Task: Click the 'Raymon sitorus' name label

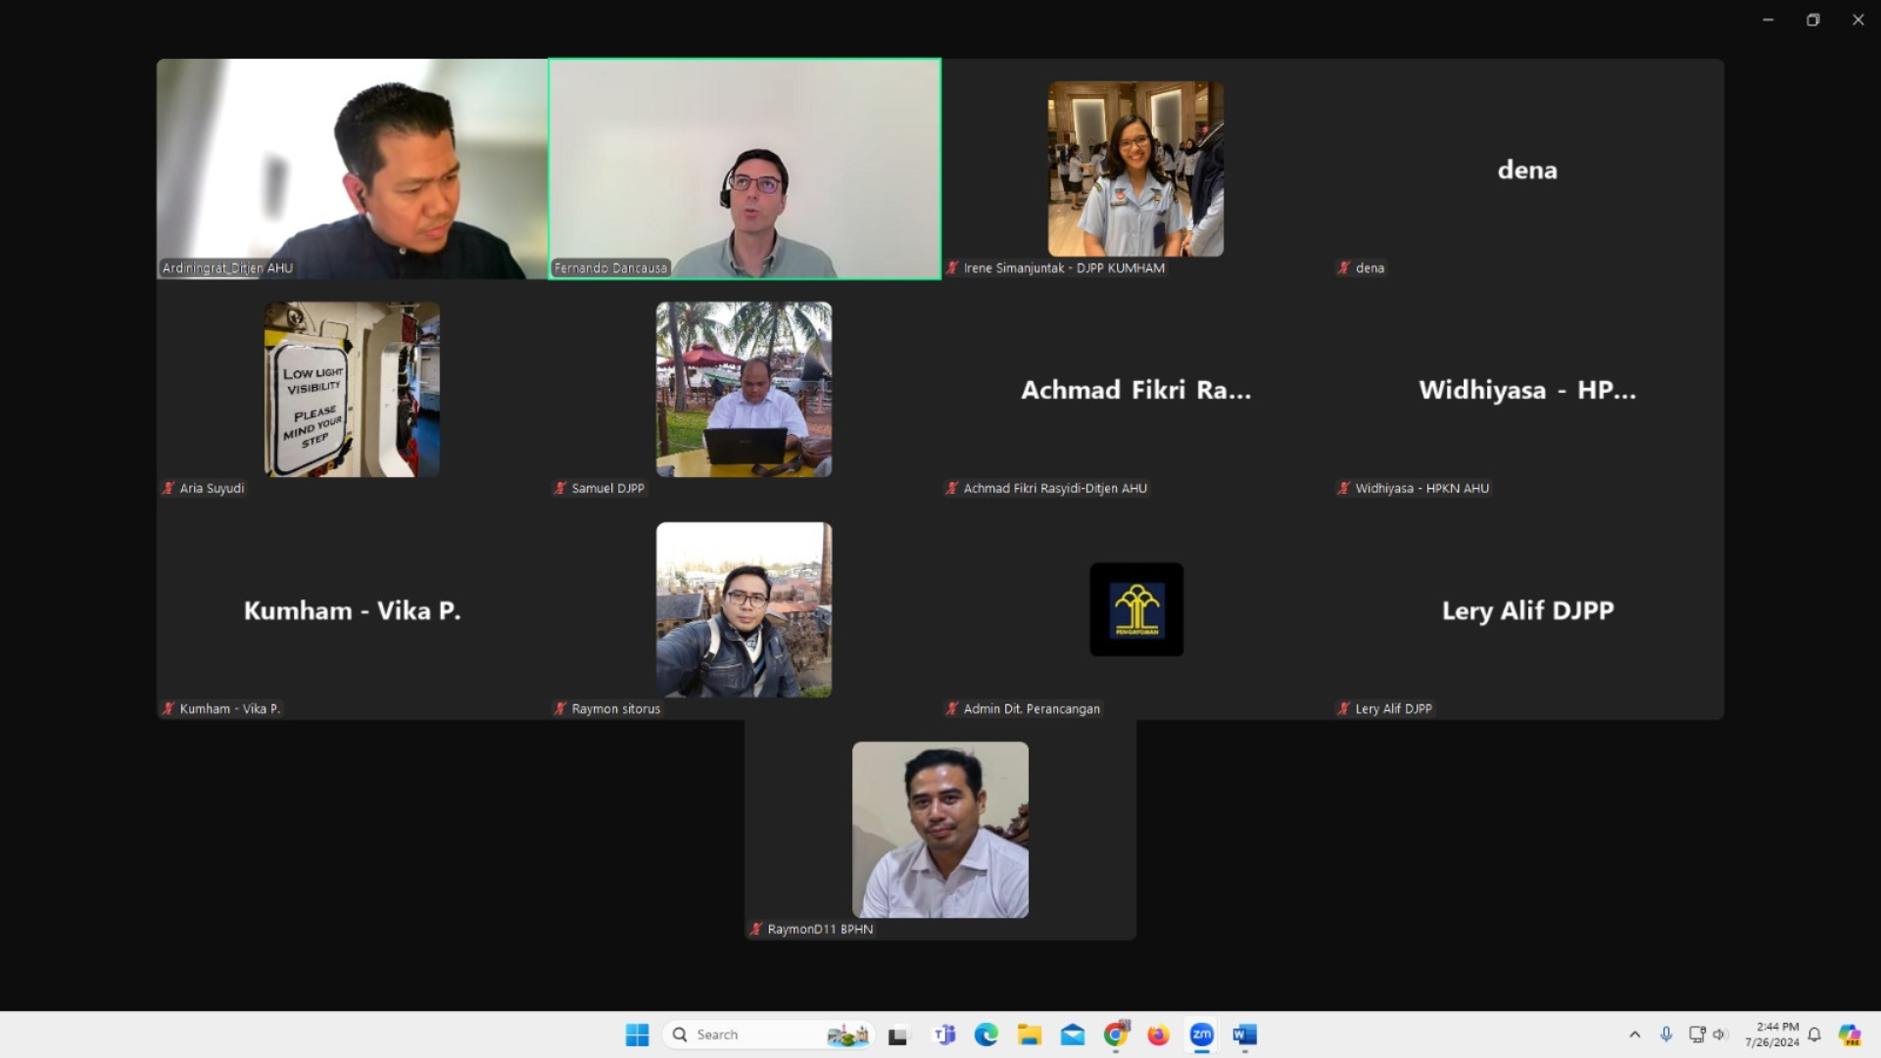Action: coord(616,708)
